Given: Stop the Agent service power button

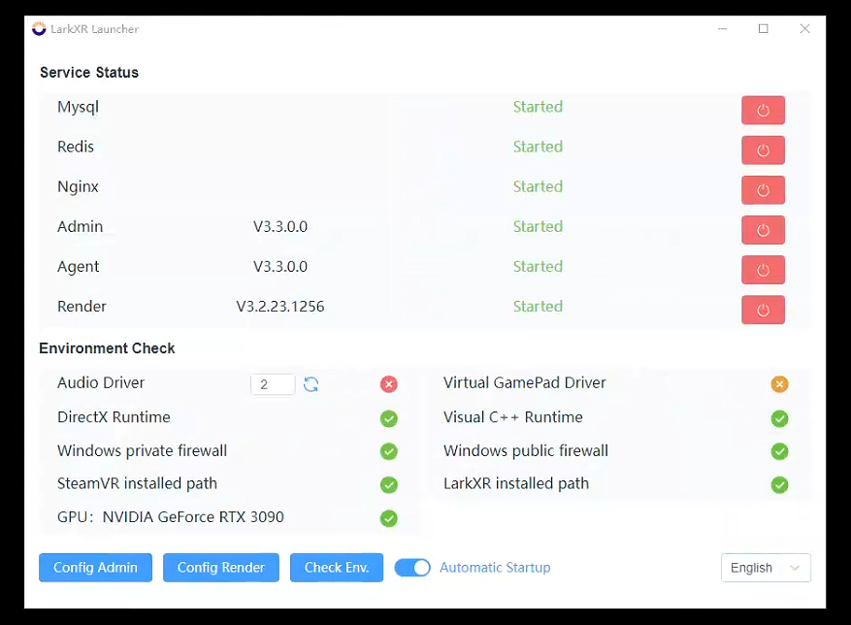Looking at the screenshot, I should click(x=763, y=270).
